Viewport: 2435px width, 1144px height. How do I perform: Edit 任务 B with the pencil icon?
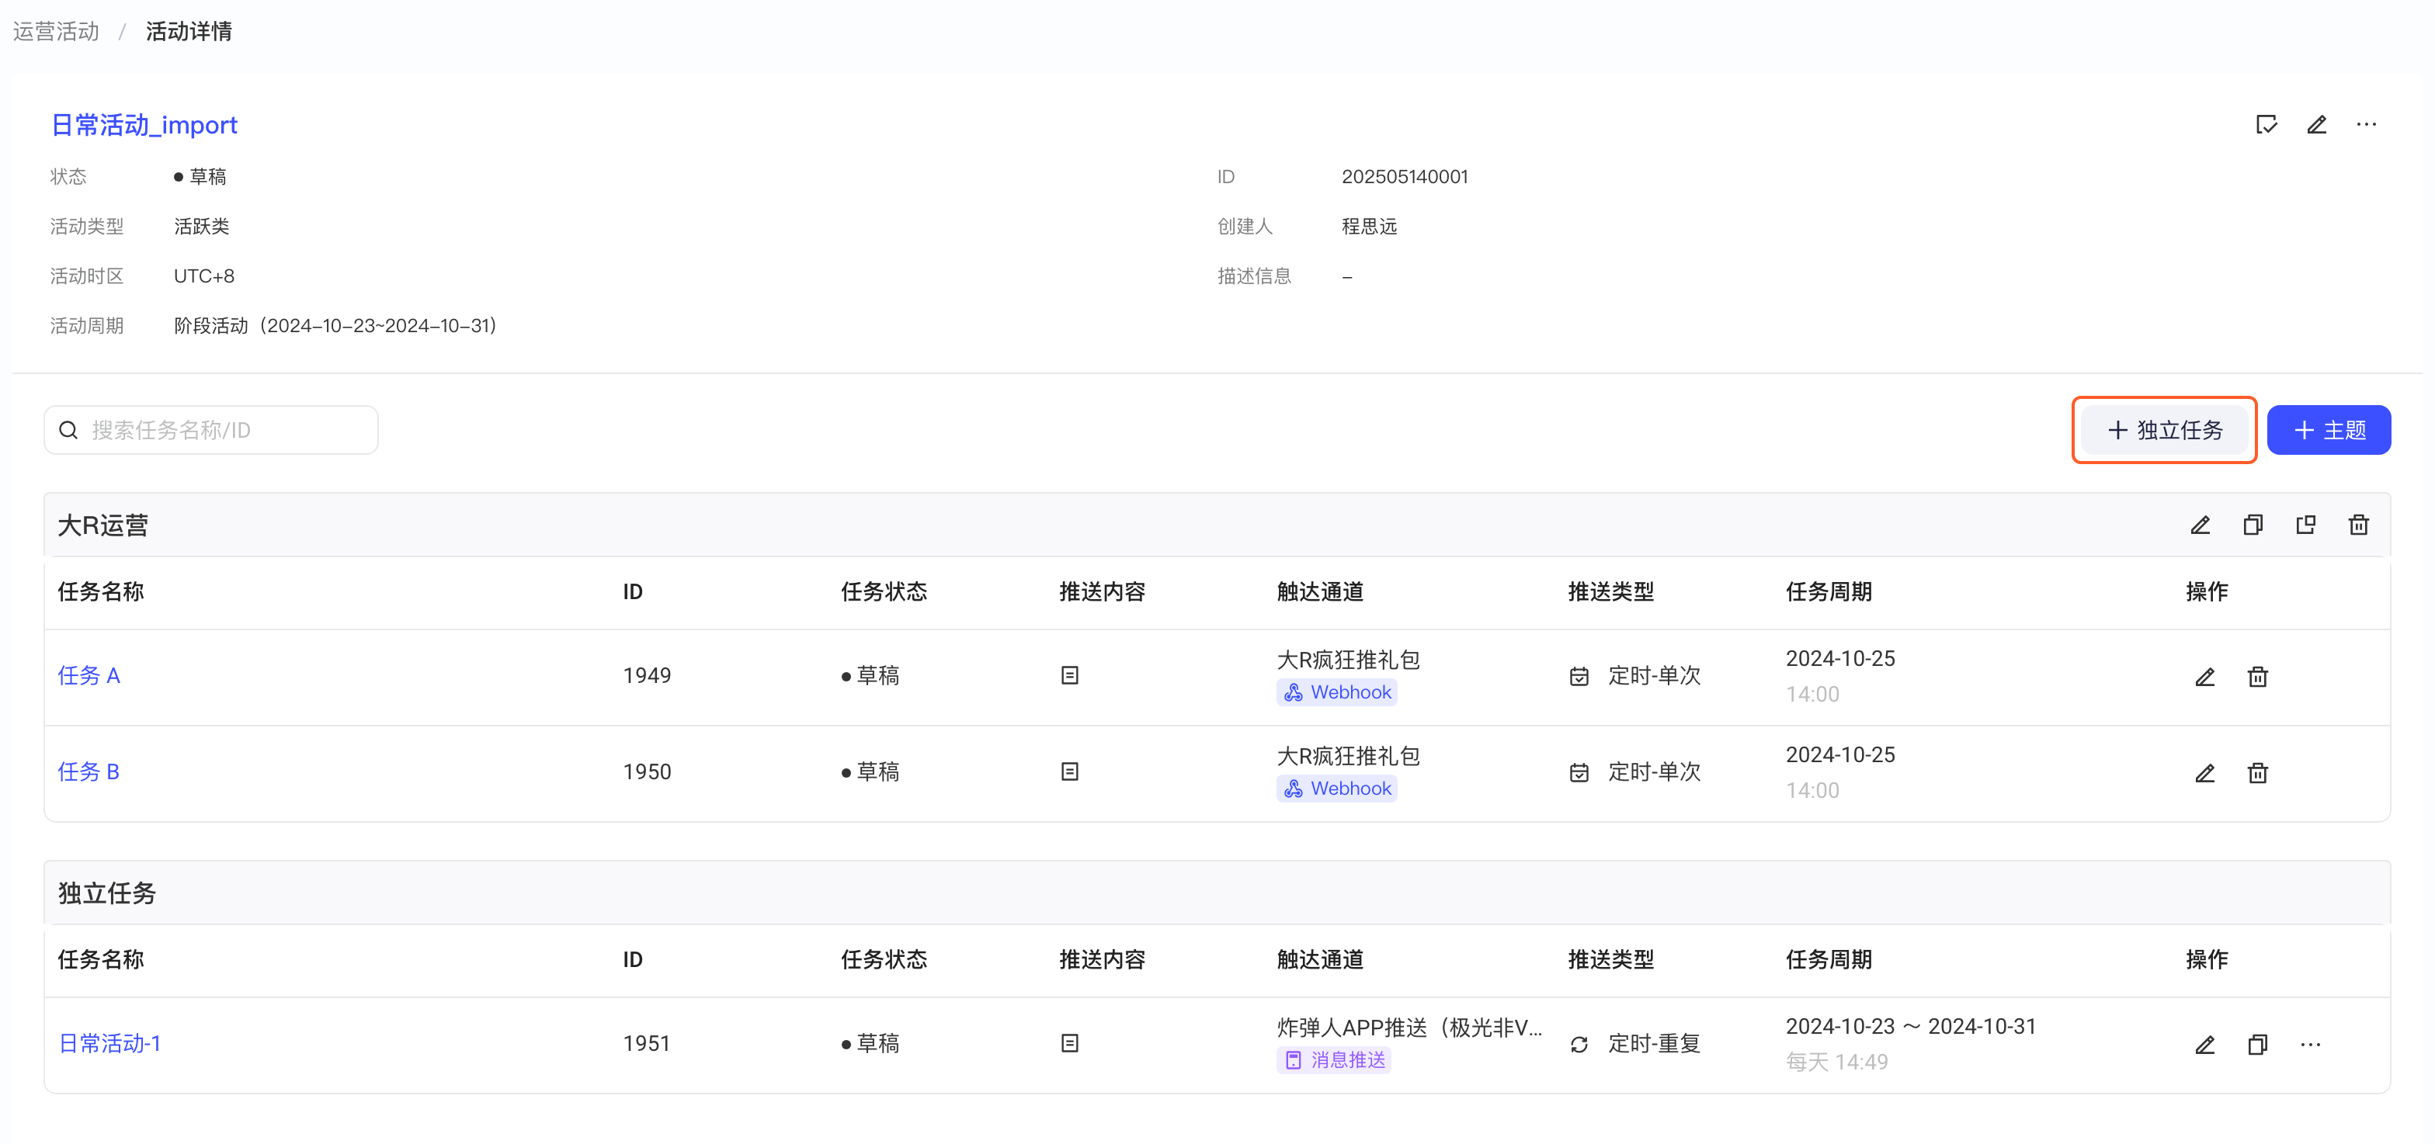pos(2204,773)
